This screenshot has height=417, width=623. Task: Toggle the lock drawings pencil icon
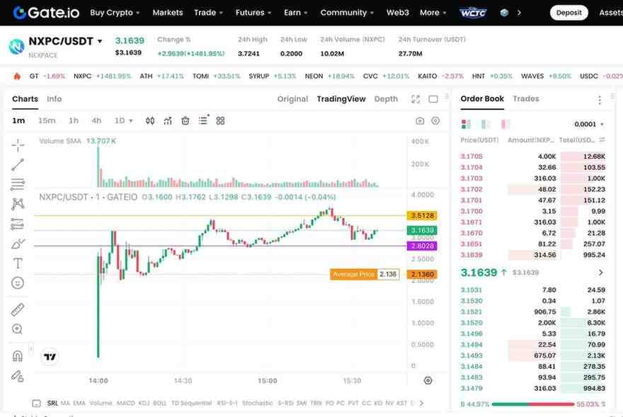point(18,376)
